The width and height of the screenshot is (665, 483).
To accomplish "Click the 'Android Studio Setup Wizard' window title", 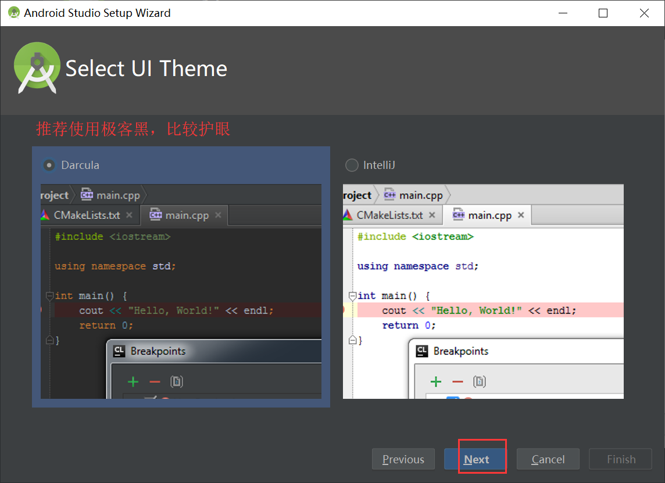I will point(97,13).
